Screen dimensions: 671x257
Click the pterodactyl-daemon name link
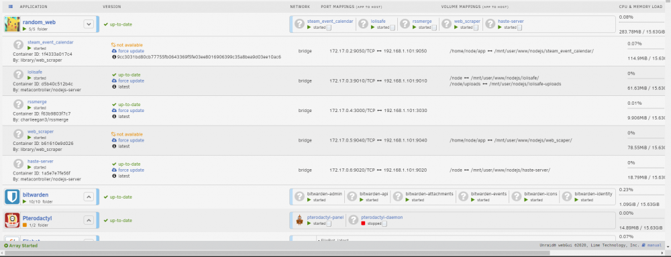click(x=382, y=217)
